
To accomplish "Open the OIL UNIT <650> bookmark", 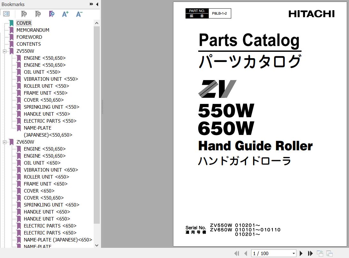I will coord(42,163).
